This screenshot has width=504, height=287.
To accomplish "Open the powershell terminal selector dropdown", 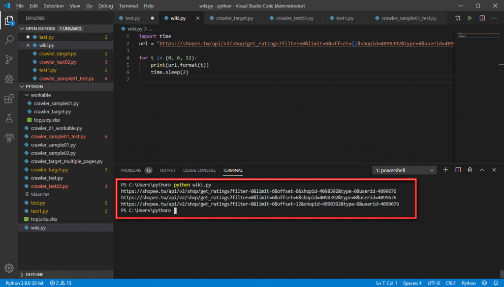I will click(x=405, y=170).
